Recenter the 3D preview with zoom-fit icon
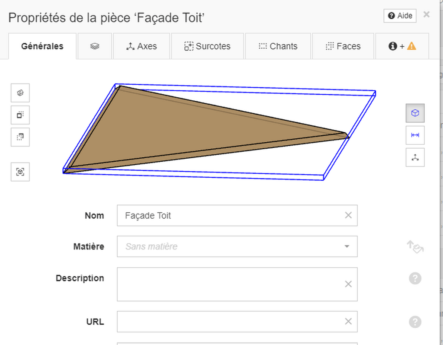This screenshot has width=443, height=345. (20, 172)
